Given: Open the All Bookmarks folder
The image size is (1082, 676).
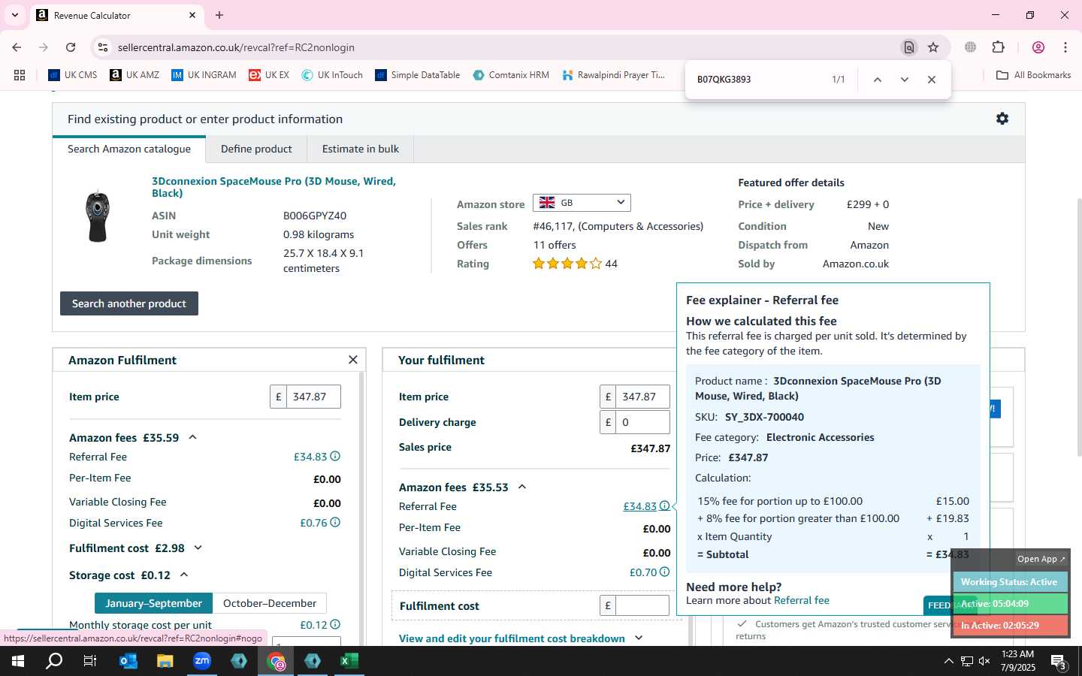Looking at the screenshot, I should pyautogui.click(x=1033, y=75).
